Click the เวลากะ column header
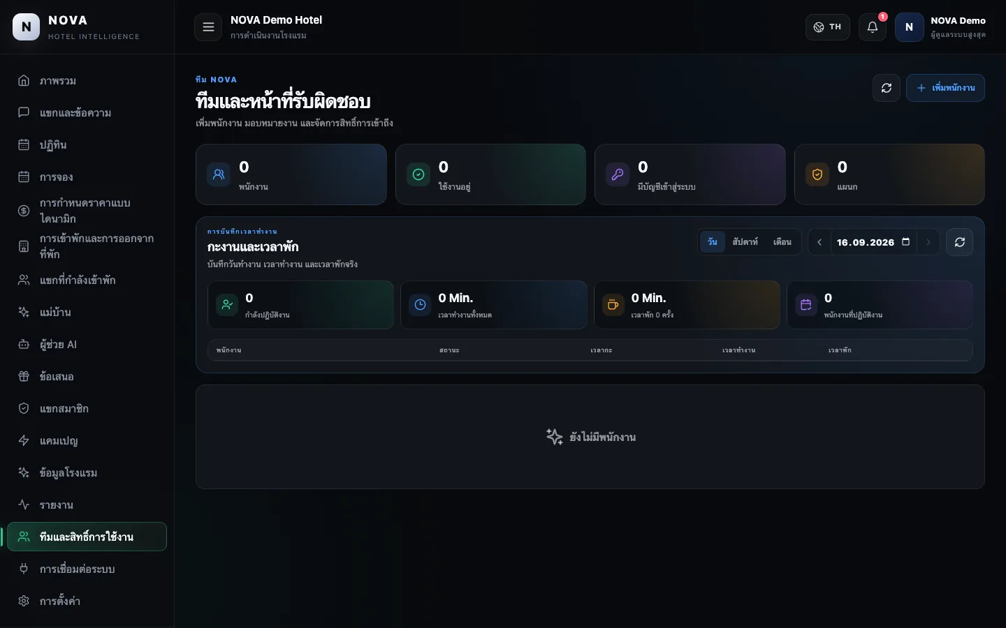The height and width of the screenshot is (628, 1006). tap(602, 350)
